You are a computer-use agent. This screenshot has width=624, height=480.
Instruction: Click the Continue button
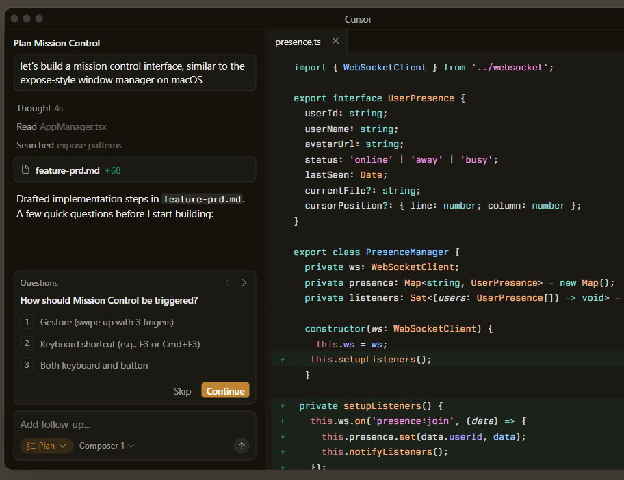point(225,391)
